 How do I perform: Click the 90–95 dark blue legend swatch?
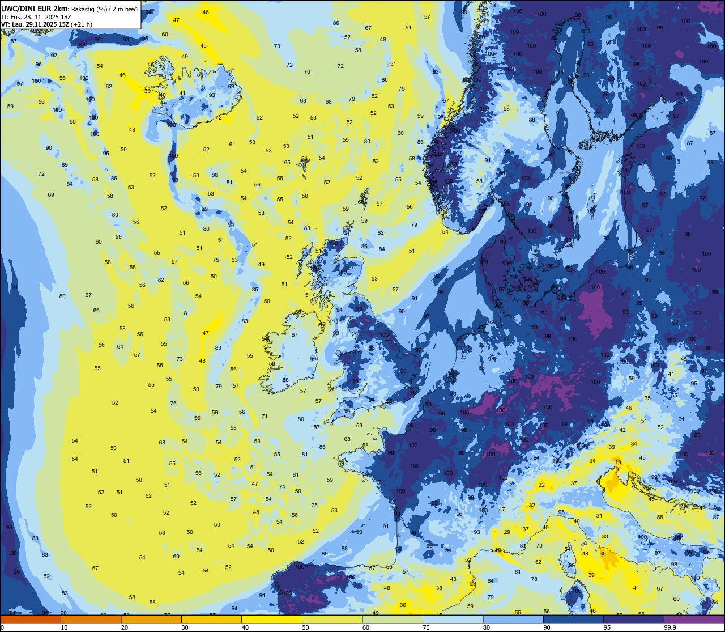click(x=573, y=619)
